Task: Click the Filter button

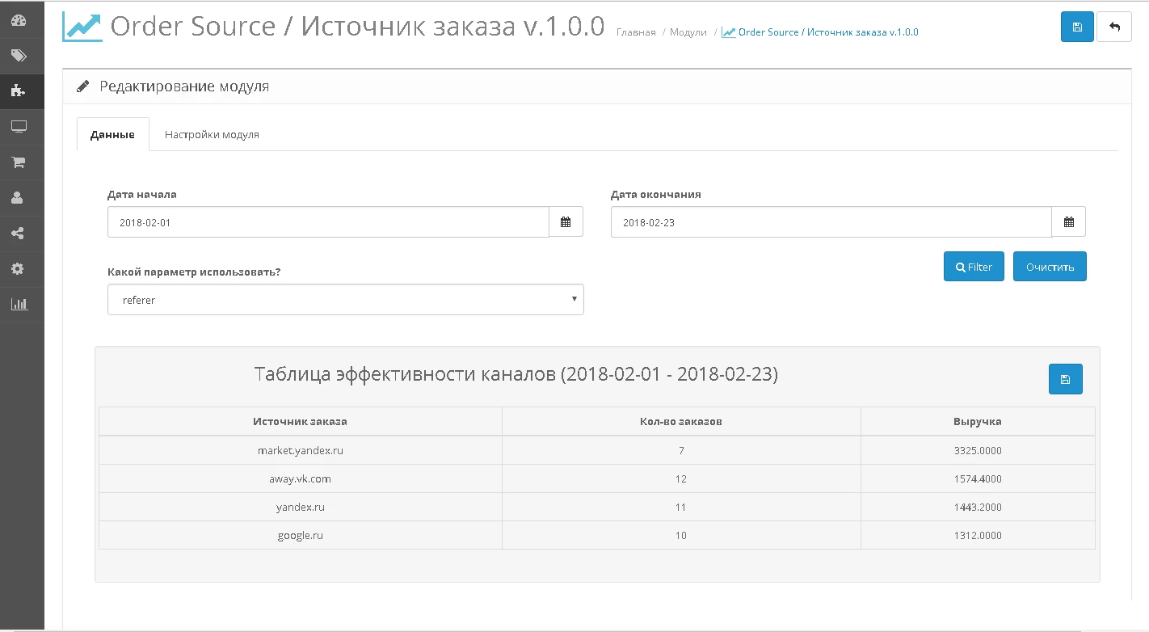Action: [974, 267]
